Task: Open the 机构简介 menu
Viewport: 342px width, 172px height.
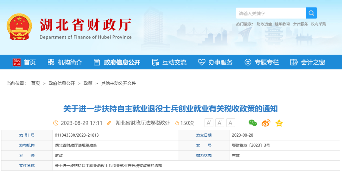Action: click(x=65, y=62)
